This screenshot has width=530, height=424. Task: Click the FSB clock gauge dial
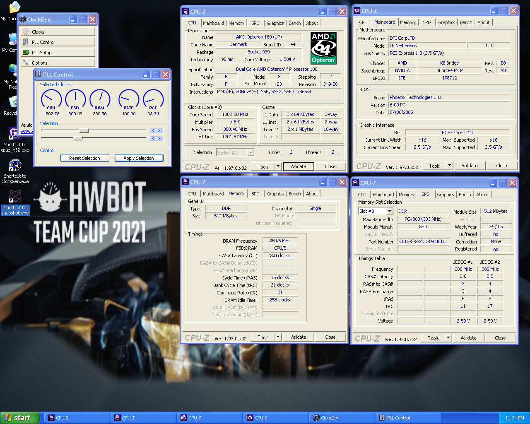pyautogui.click(x=75, y=99)
